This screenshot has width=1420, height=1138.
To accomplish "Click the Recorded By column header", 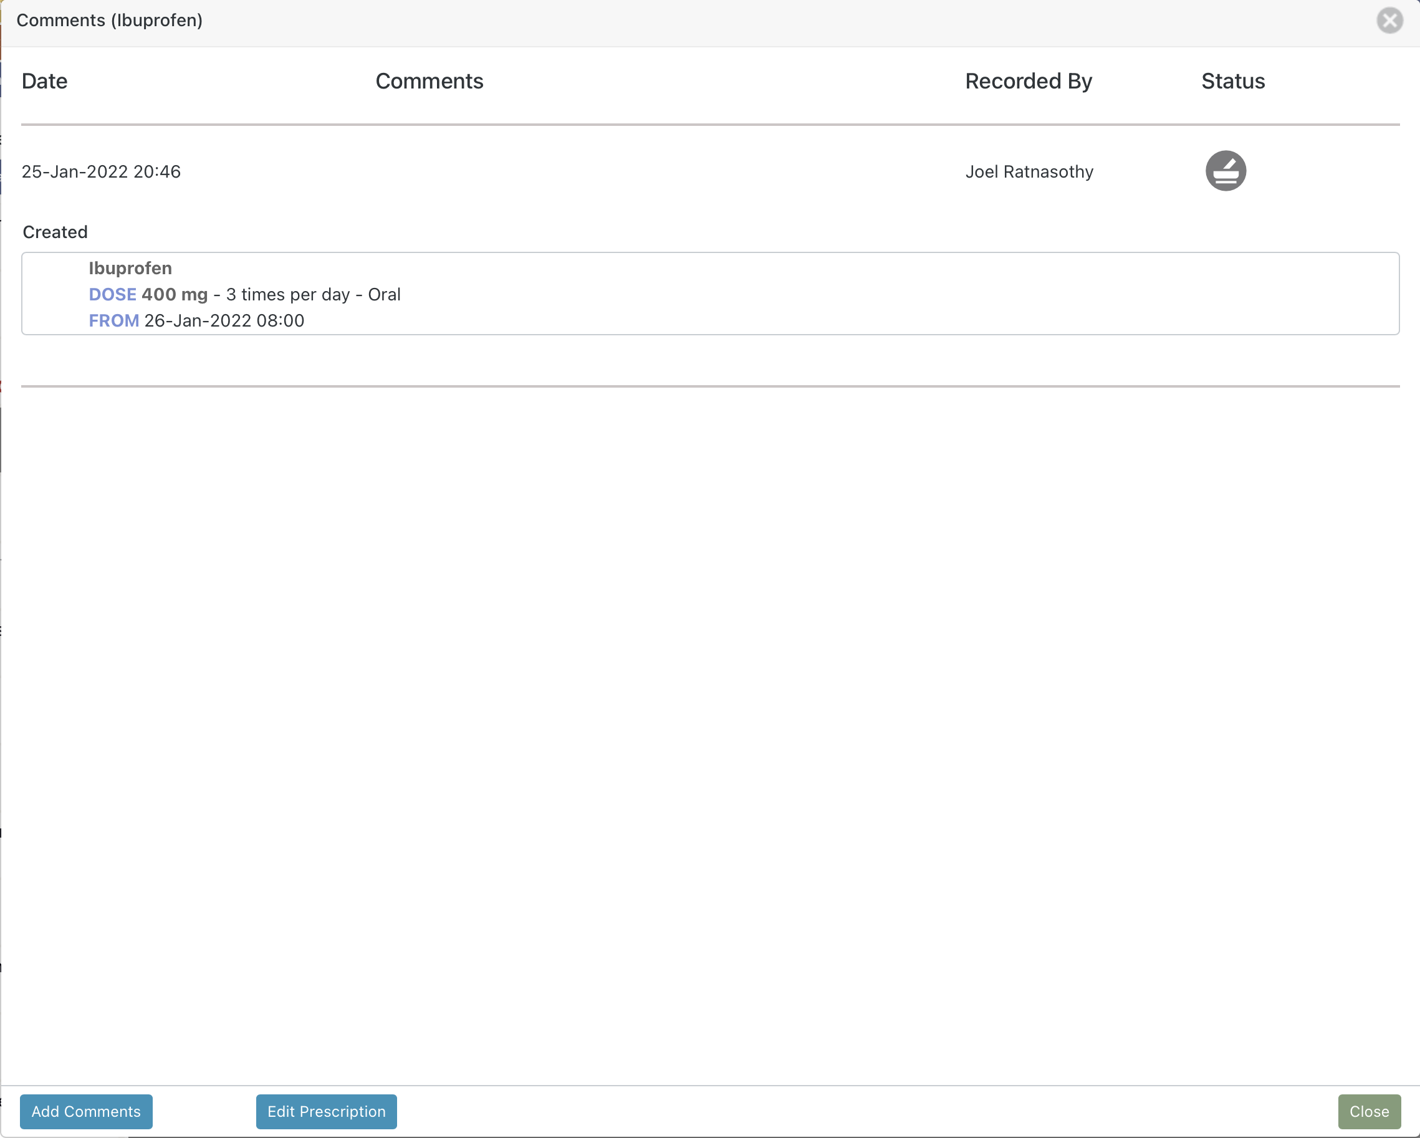I will click(x=1028, y=81).
